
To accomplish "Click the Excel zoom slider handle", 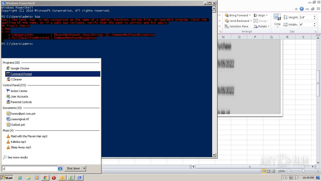I will click(x=303, y=171).
